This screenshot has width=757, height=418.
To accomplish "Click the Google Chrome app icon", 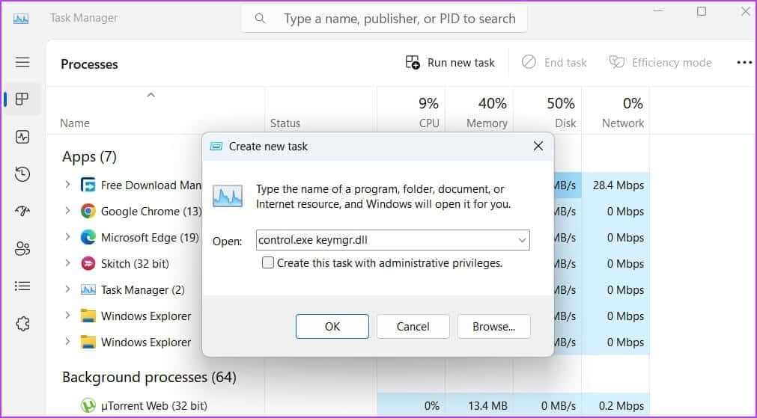I will [x=88, y=211].
